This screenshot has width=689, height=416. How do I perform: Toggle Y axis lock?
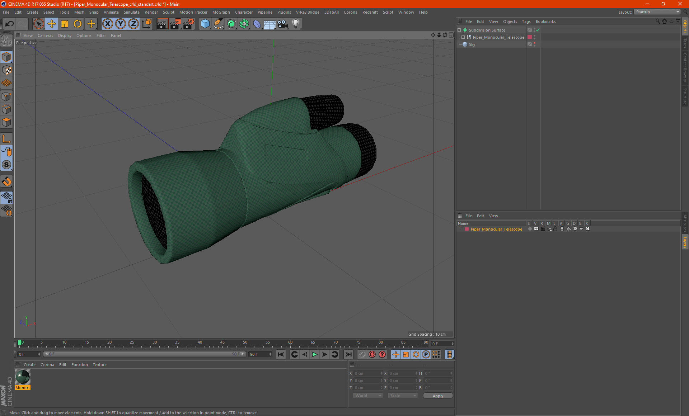tap(121, 24)
